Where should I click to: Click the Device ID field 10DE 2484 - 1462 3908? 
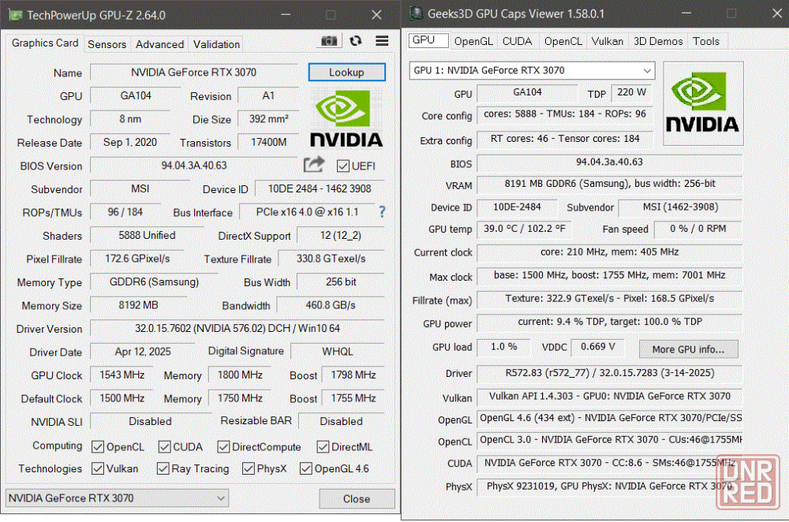tap(320, 188)
